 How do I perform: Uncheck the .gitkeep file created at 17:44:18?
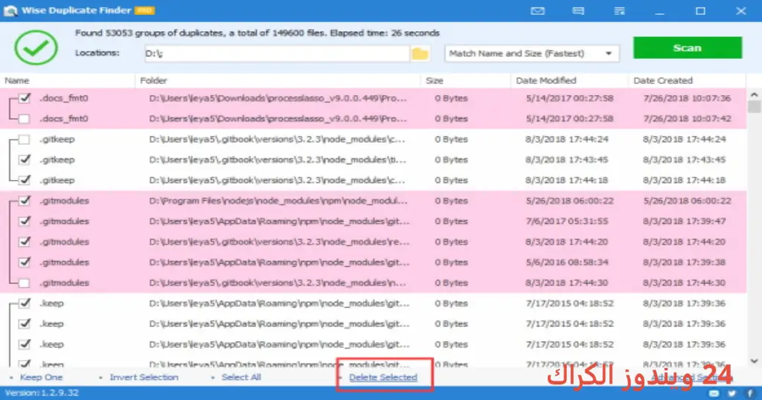pos(25,180)
